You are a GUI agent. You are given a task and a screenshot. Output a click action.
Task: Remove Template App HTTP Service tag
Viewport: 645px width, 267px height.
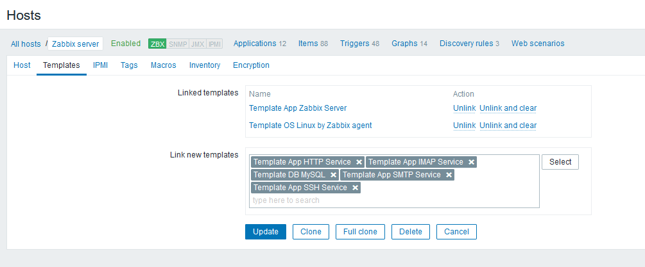359,162
